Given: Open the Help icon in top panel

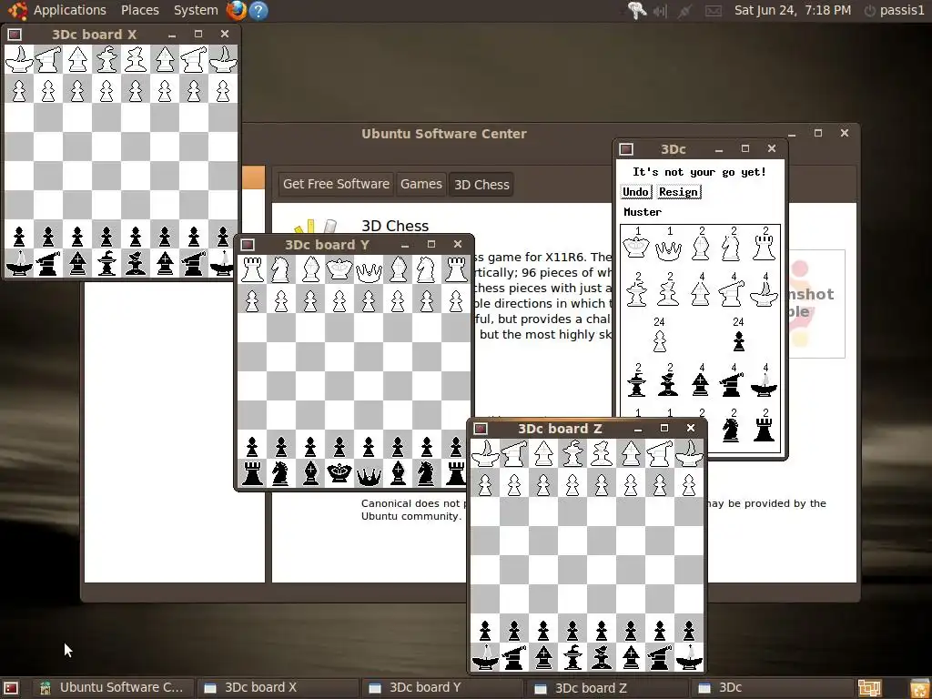Looking at the screenshot, I should tap(258, 10).
